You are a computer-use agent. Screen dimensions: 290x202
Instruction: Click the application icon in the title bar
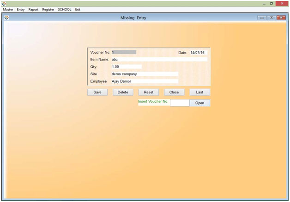tap(4, 3)
